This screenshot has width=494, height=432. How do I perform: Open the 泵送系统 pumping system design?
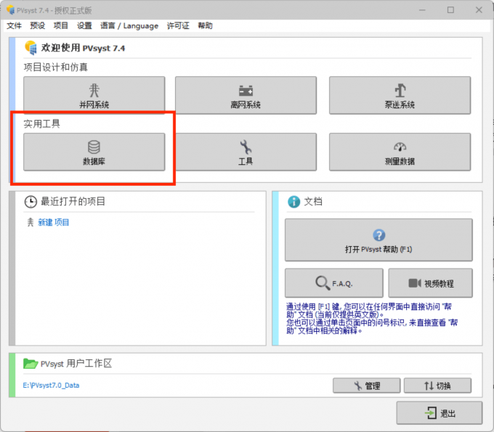point(400,95)
